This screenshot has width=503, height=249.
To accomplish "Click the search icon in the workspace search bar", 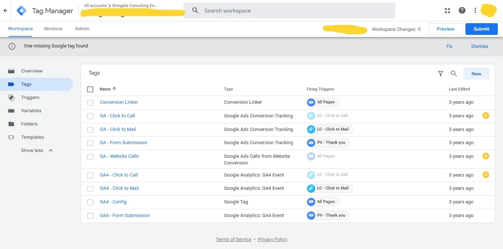I will [x=196, y=11].
